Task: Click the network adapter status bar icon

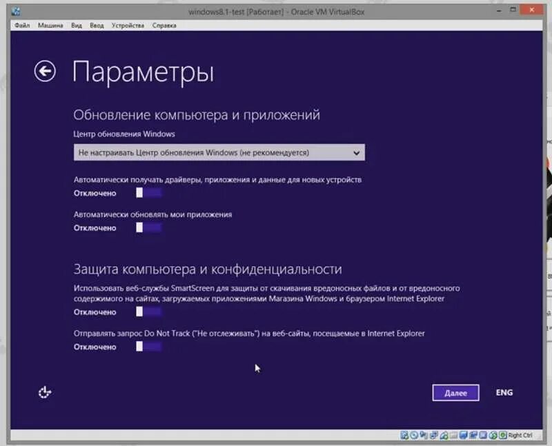Action: click(x=434, y=436)
